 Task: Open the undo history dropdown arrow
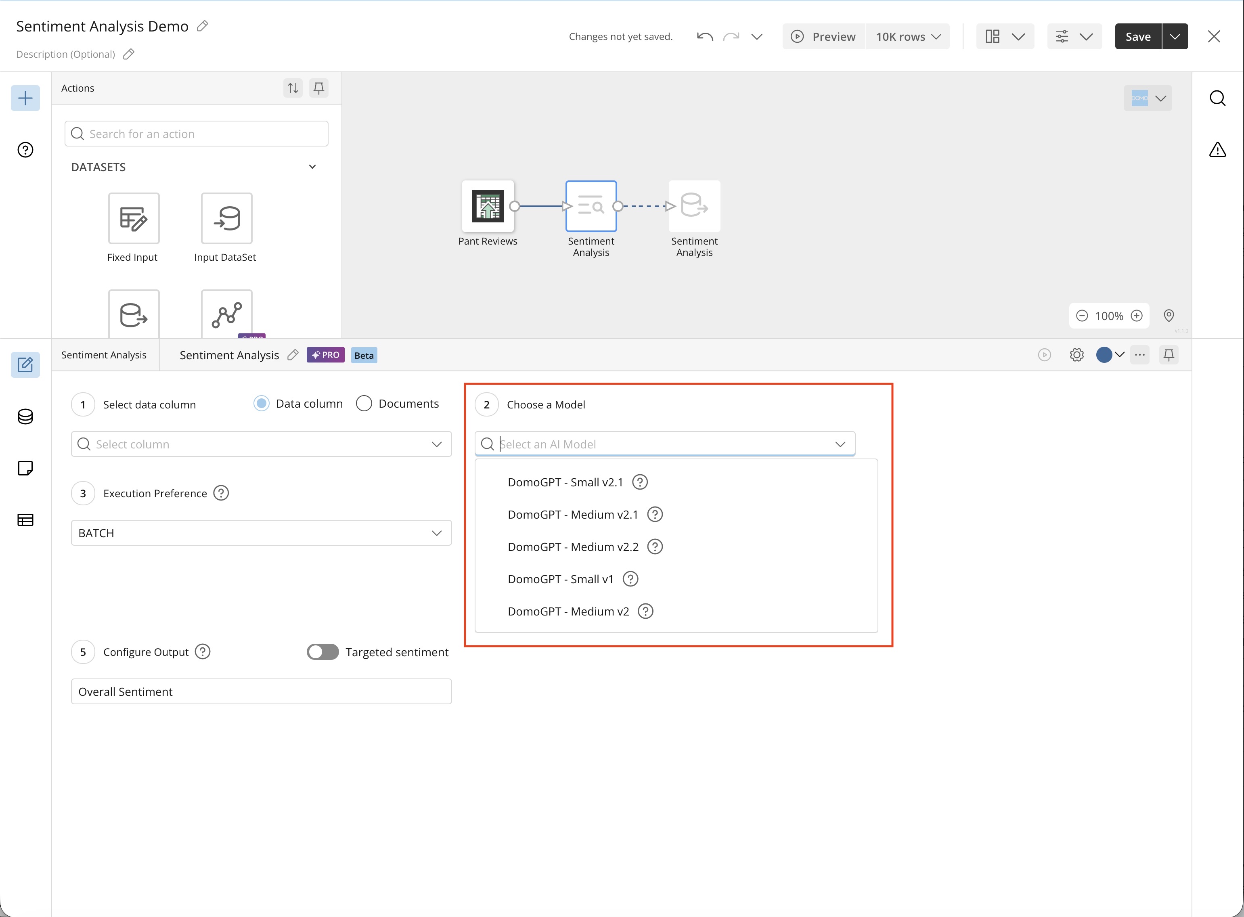click(x=757, y=37)
